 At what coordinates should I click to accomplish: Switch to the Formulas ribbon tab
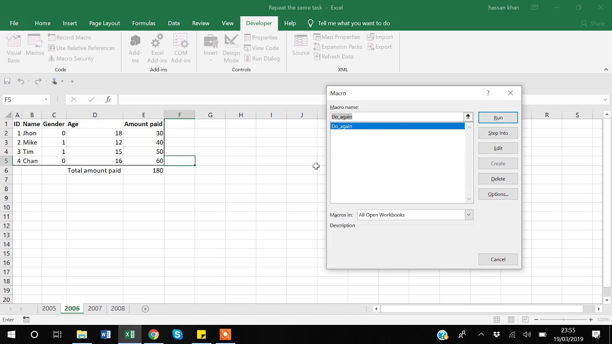point(144,23)
